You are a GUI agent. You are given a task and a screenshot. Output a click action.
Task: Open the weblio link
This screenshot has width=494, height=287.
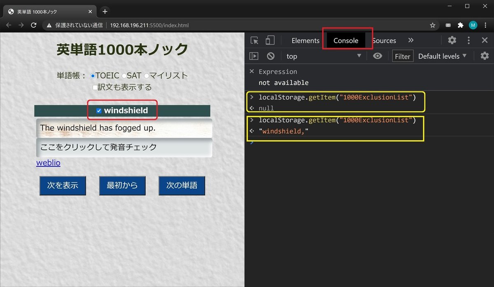(48, 163)
